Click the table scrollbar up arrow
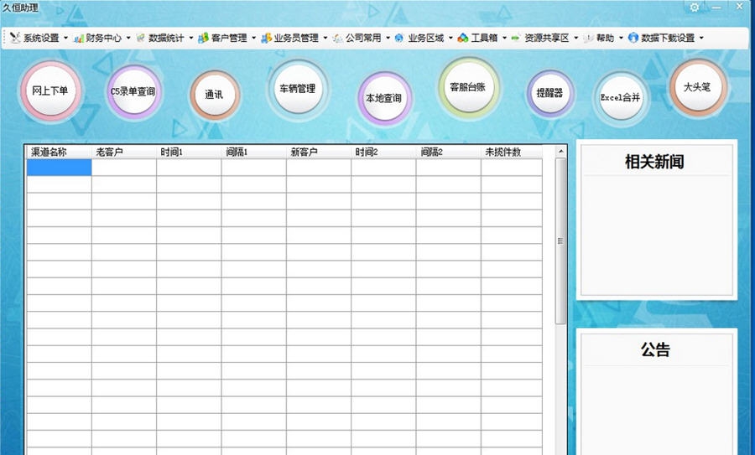The height and width of the screenshot is (455, 755). (560, 151)
